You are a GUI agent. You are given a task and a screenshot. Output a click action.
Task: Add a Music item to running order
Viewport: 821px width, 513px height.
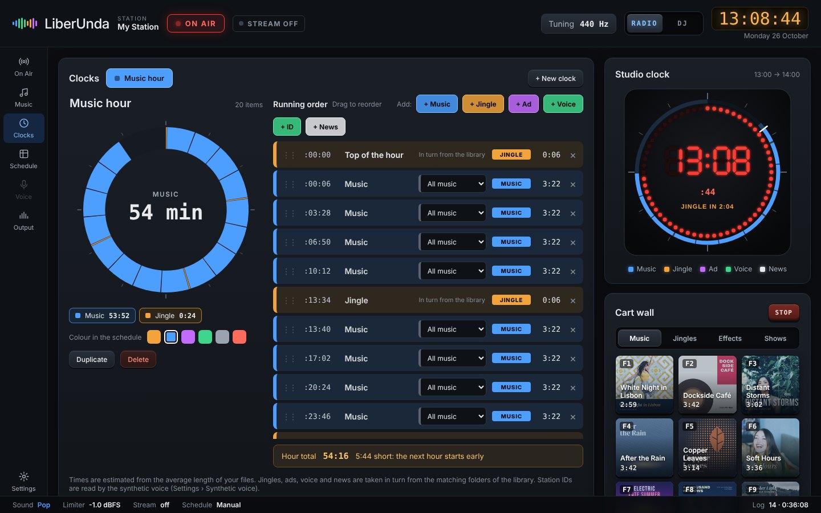437,104
